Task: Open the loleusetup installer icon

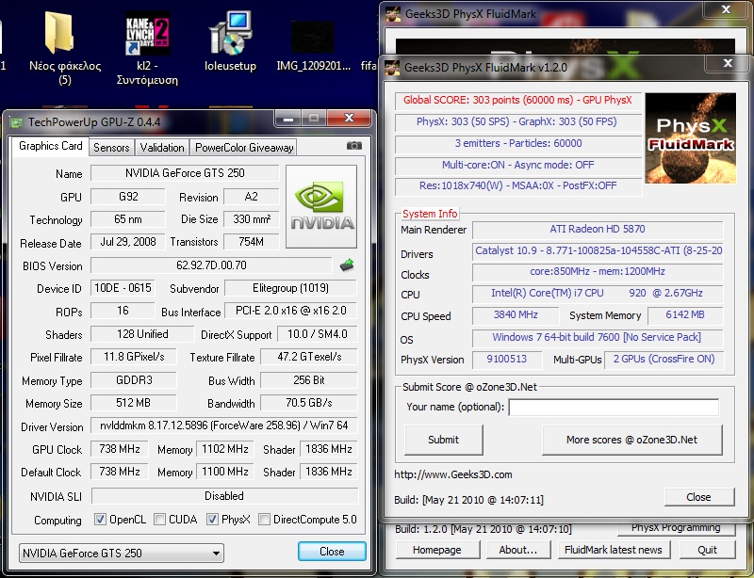Action: click(230, 33)
